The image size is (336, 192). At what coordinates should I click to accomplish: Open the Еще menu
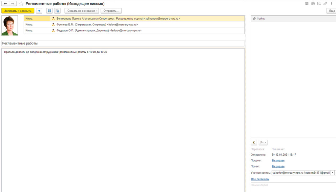click(331, 11)
